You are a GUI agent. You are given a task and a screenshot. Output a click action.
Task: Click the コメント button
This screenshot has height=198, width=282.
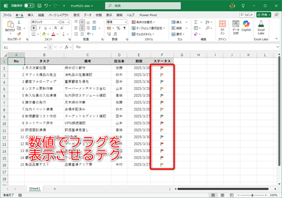247,15
